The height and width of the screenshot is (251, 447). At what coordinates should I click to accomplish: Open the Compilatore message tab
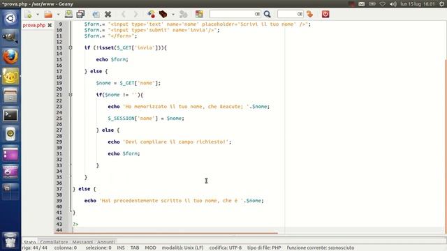54,242
